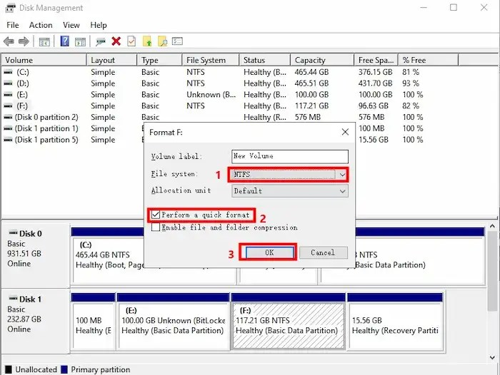Open the View menu
Screen dimensions: 500x375
pyautogui.click(x=71, y=25)
